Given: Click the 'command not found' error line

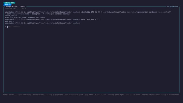Looking at the screenshot, I should 25,17.
